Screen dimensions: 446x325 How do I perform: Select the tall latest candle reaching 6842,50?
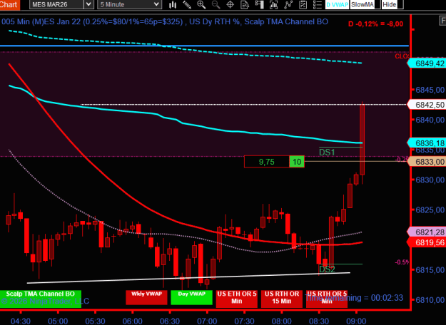tap(362, 139)
